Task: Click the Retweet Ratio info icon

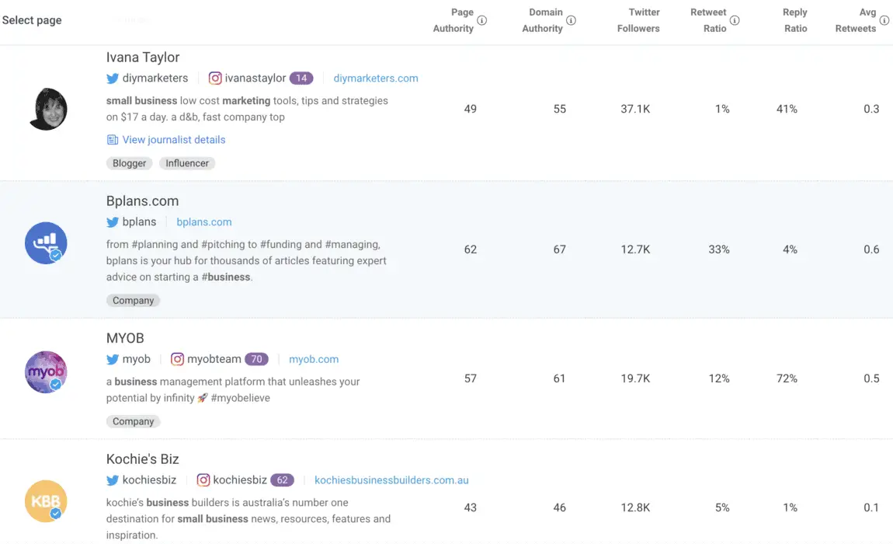Action: click(735, 20)
